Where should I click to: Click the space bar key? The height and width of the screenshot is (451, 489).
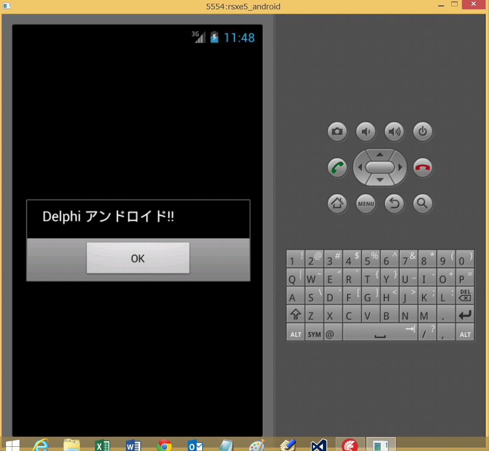(380, 332)
